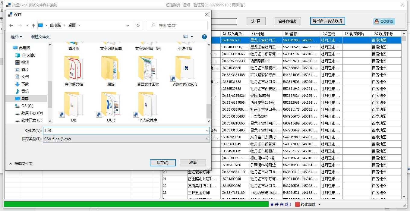Image resolution: width=410 pixels, height=211 pixels.
Task: Click the forward navigation arrow
Action: (19, 25)
